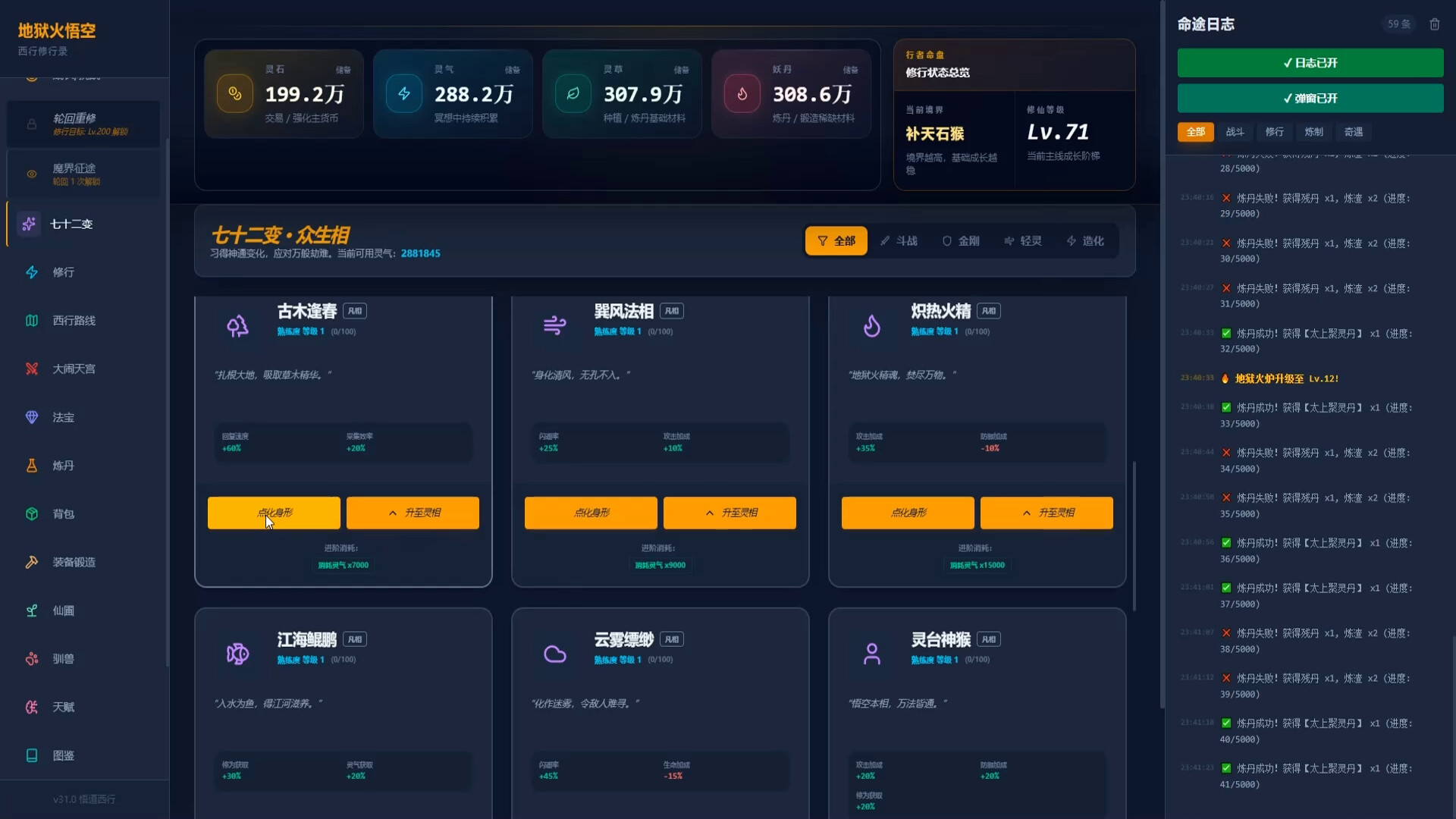The image size is (1456, 819).
Task: Expand 升至灵相 chevron on 巽风法相 card
Action: point(710,513)
